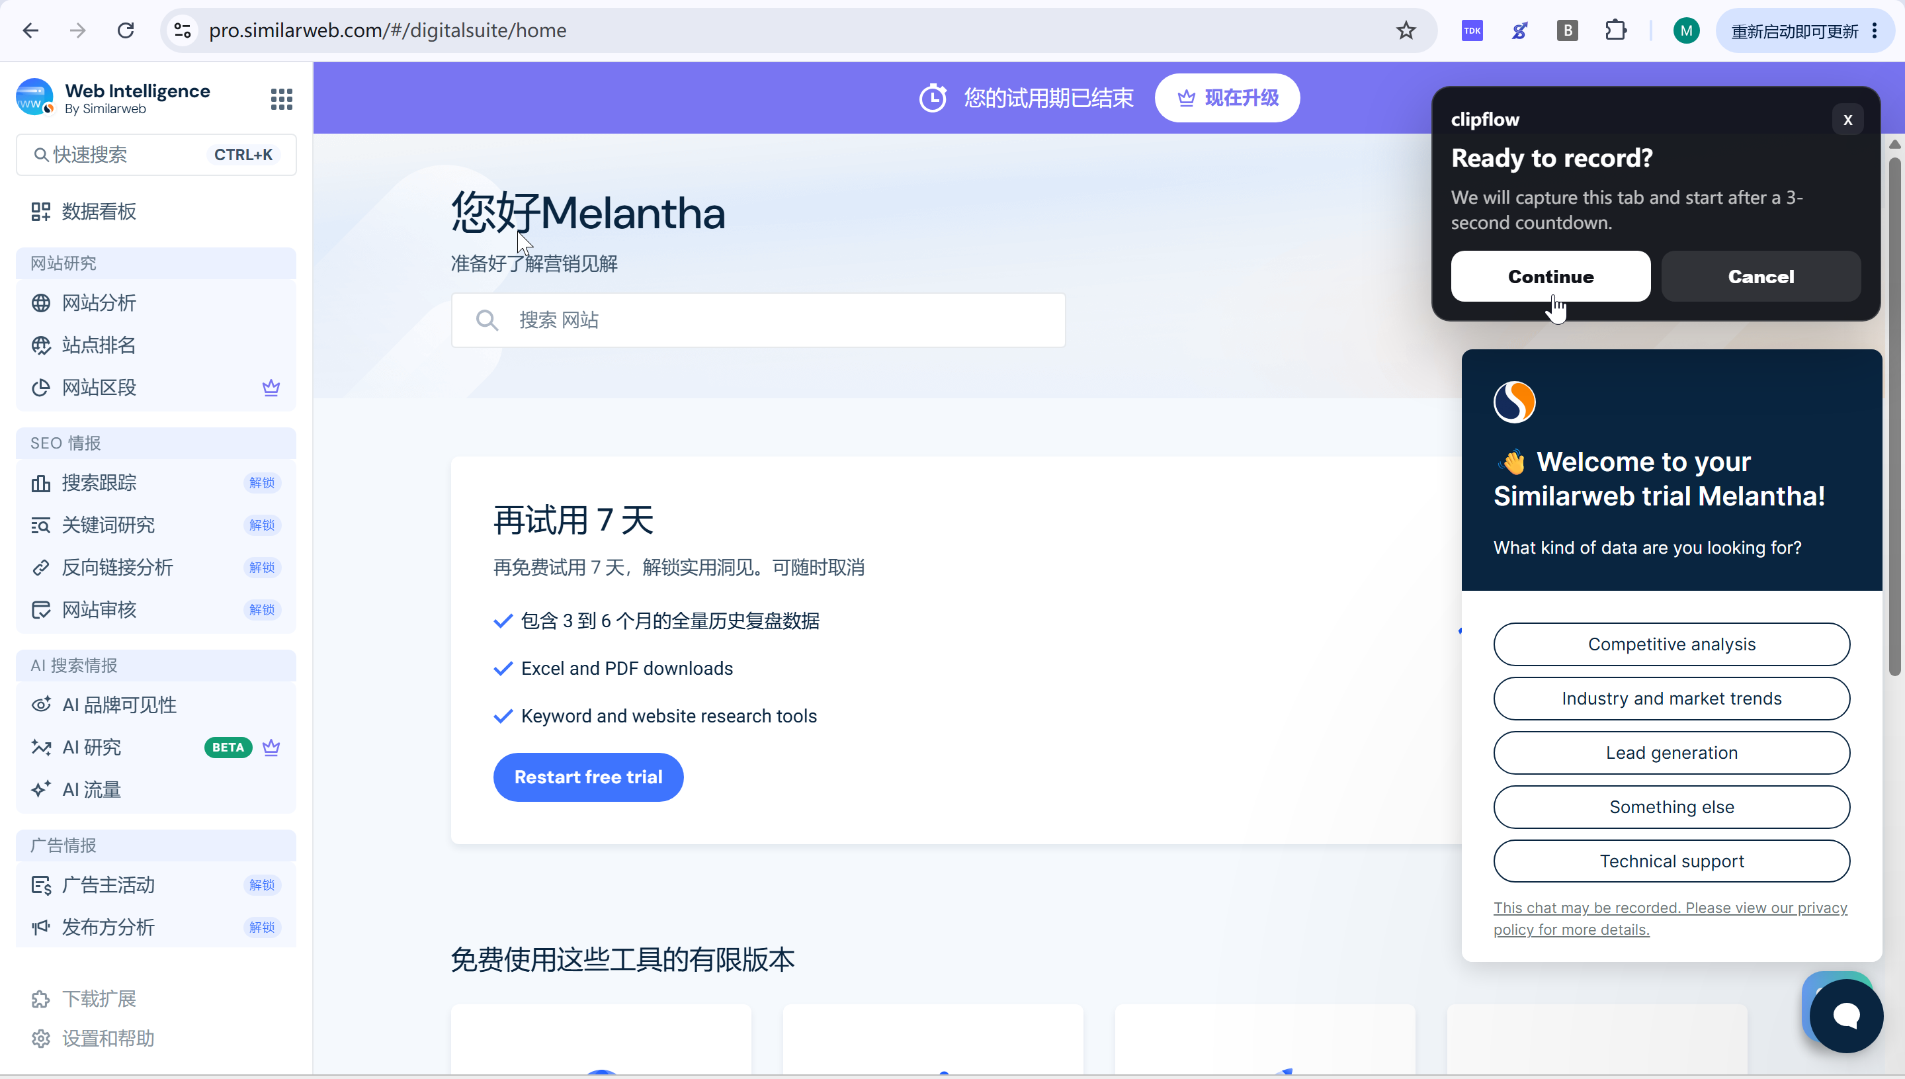Open 广告主活动 advertiser activity

(x=156, y=886)
